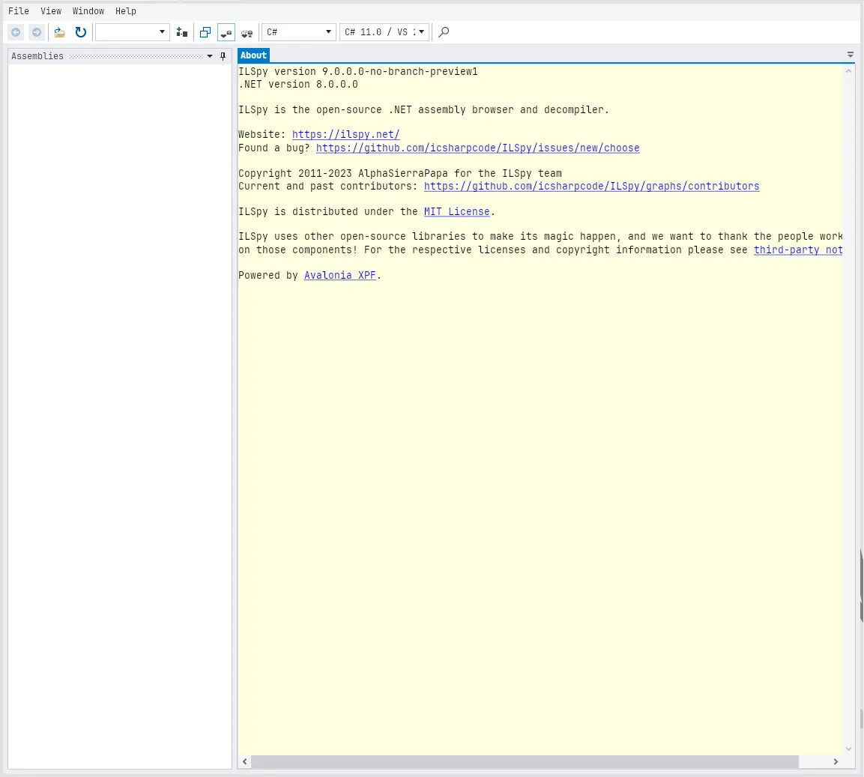Open the ILSpy issues/new/choose link
864x777 pixels.
[478, 148]
